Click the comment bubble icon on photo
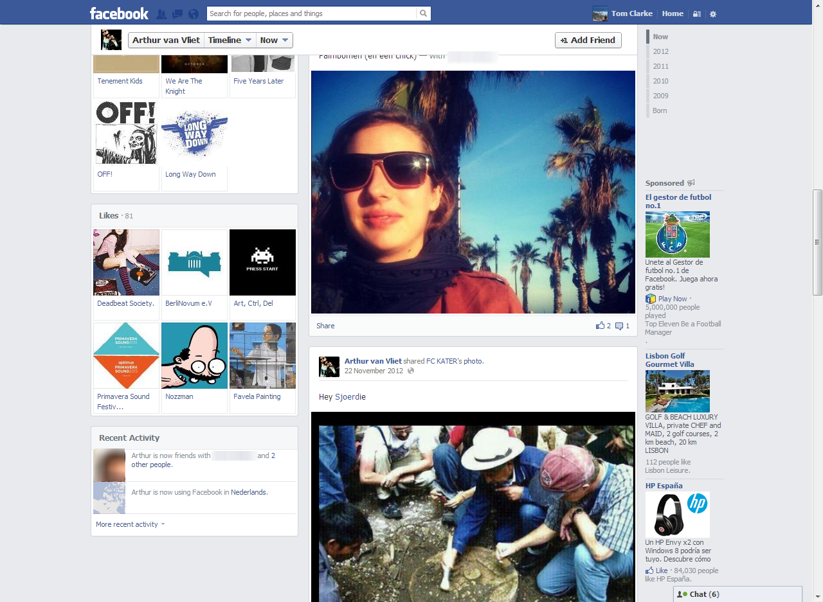 (x=619, y=326)
